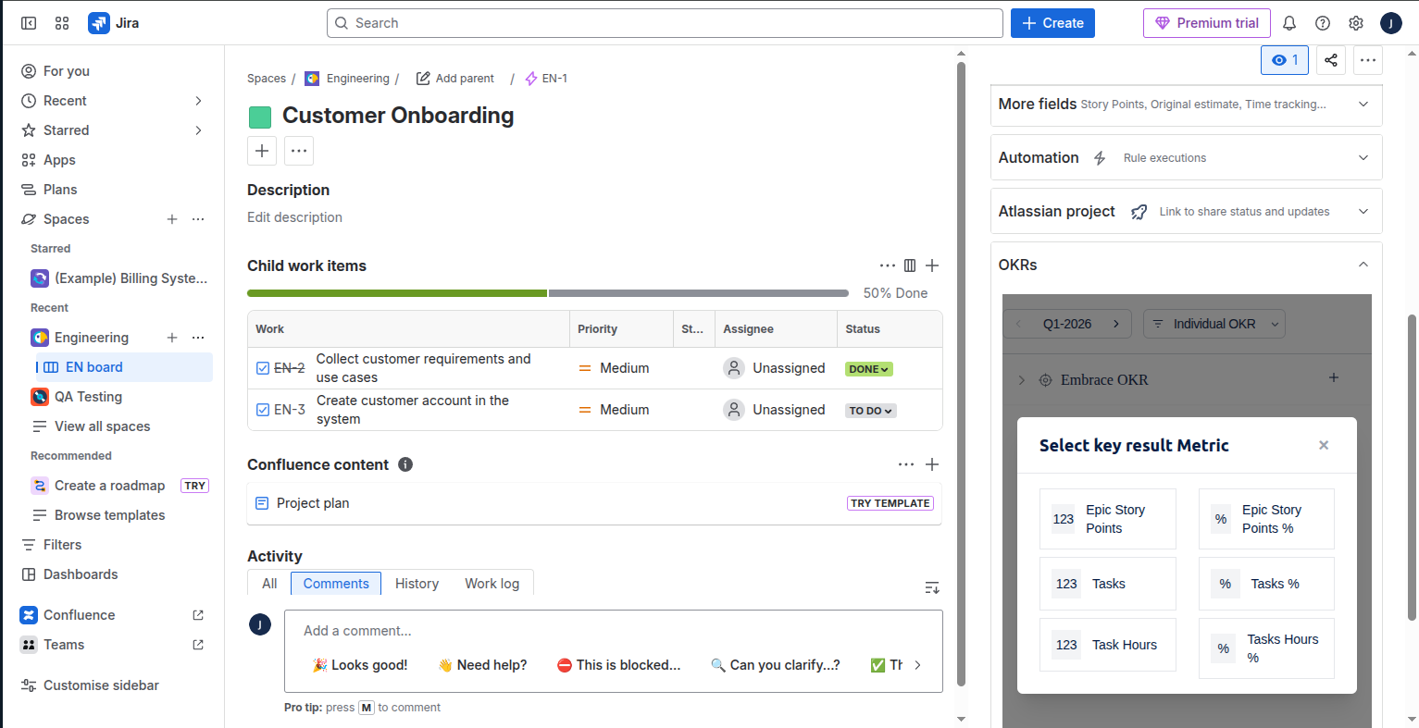1419x728 pixels.
Task: Close the Select key result Metric dialog
Action: click(1324, 445)
